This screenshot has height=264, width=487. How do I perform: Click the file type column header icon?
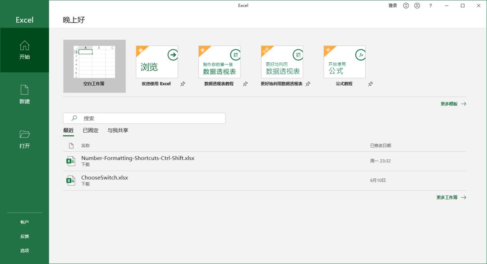(71, 145)
